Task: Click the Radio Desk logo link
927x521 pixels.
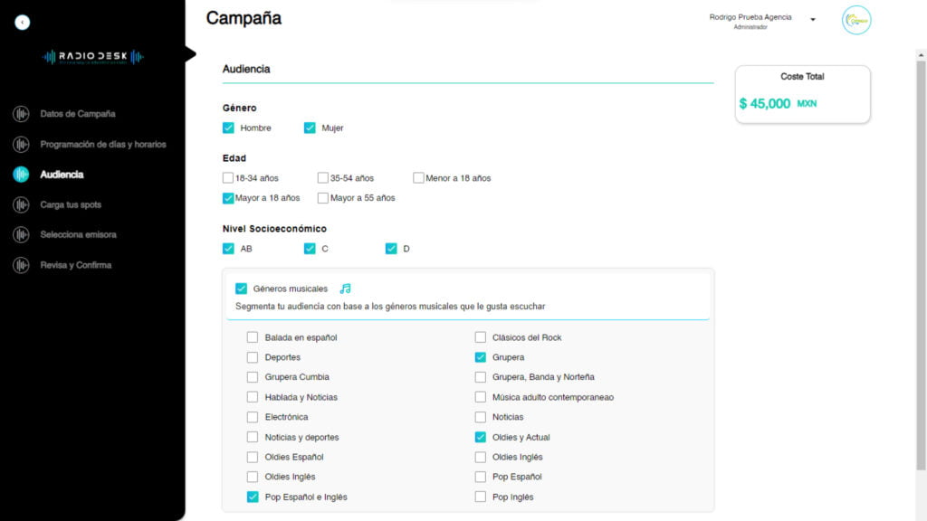Action: pos(93,57)
